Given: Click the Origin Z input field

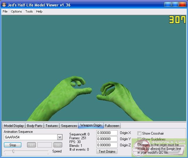Looking at the screenshot, I should [107, 145].
